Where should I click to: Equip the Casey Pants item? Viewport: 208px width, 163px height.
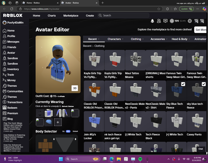[x=197, y=121]
